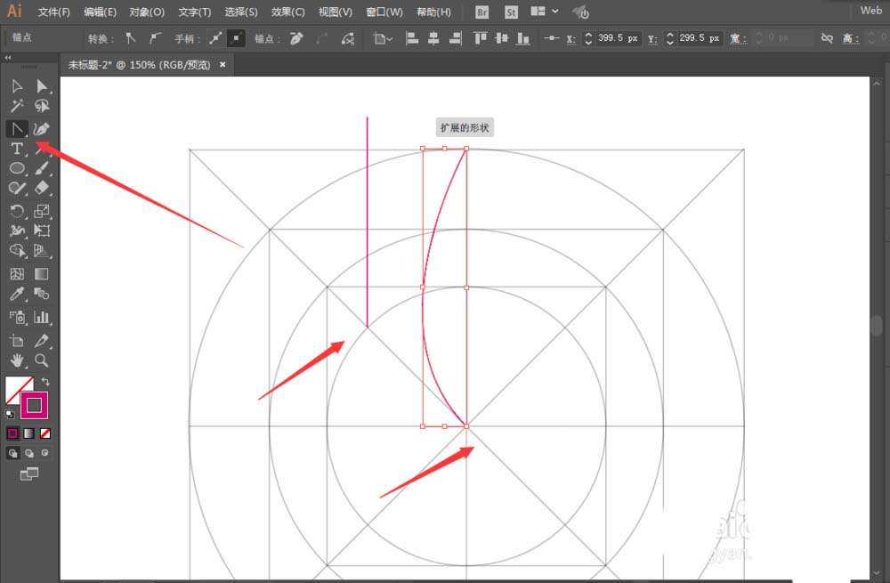This screenshot has width=890, height=583.
Task: Select the Magic Wand tool
Action: point(17,106)
